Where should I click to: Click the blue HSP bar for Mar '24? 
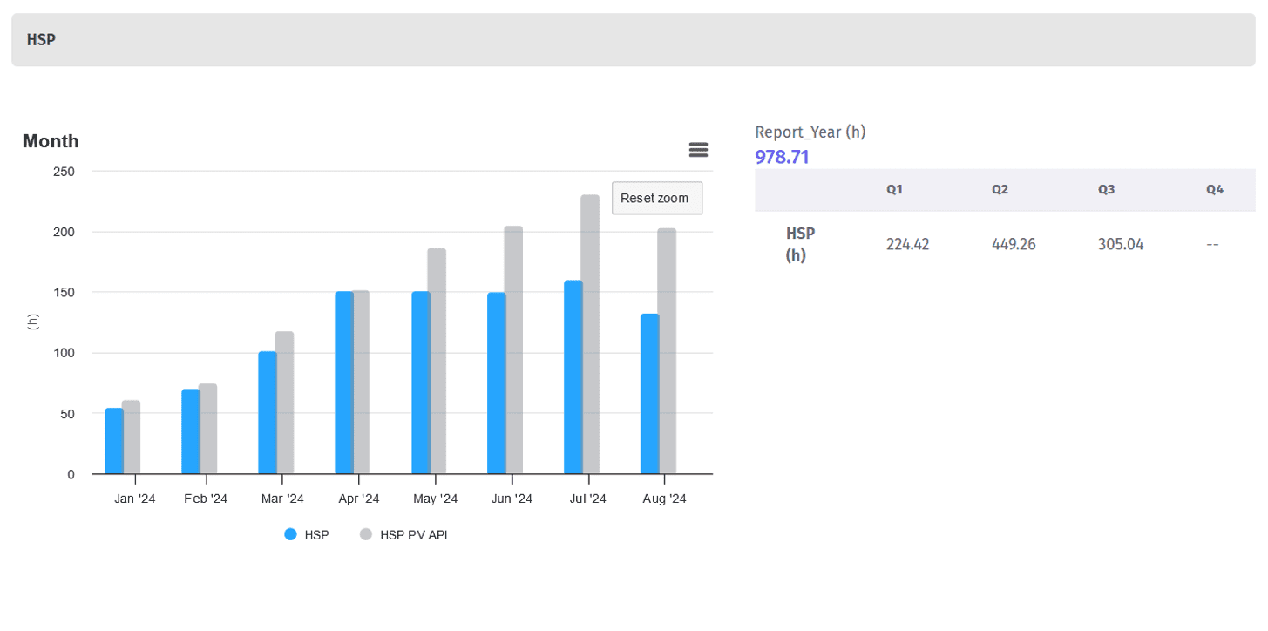point(268,412)
